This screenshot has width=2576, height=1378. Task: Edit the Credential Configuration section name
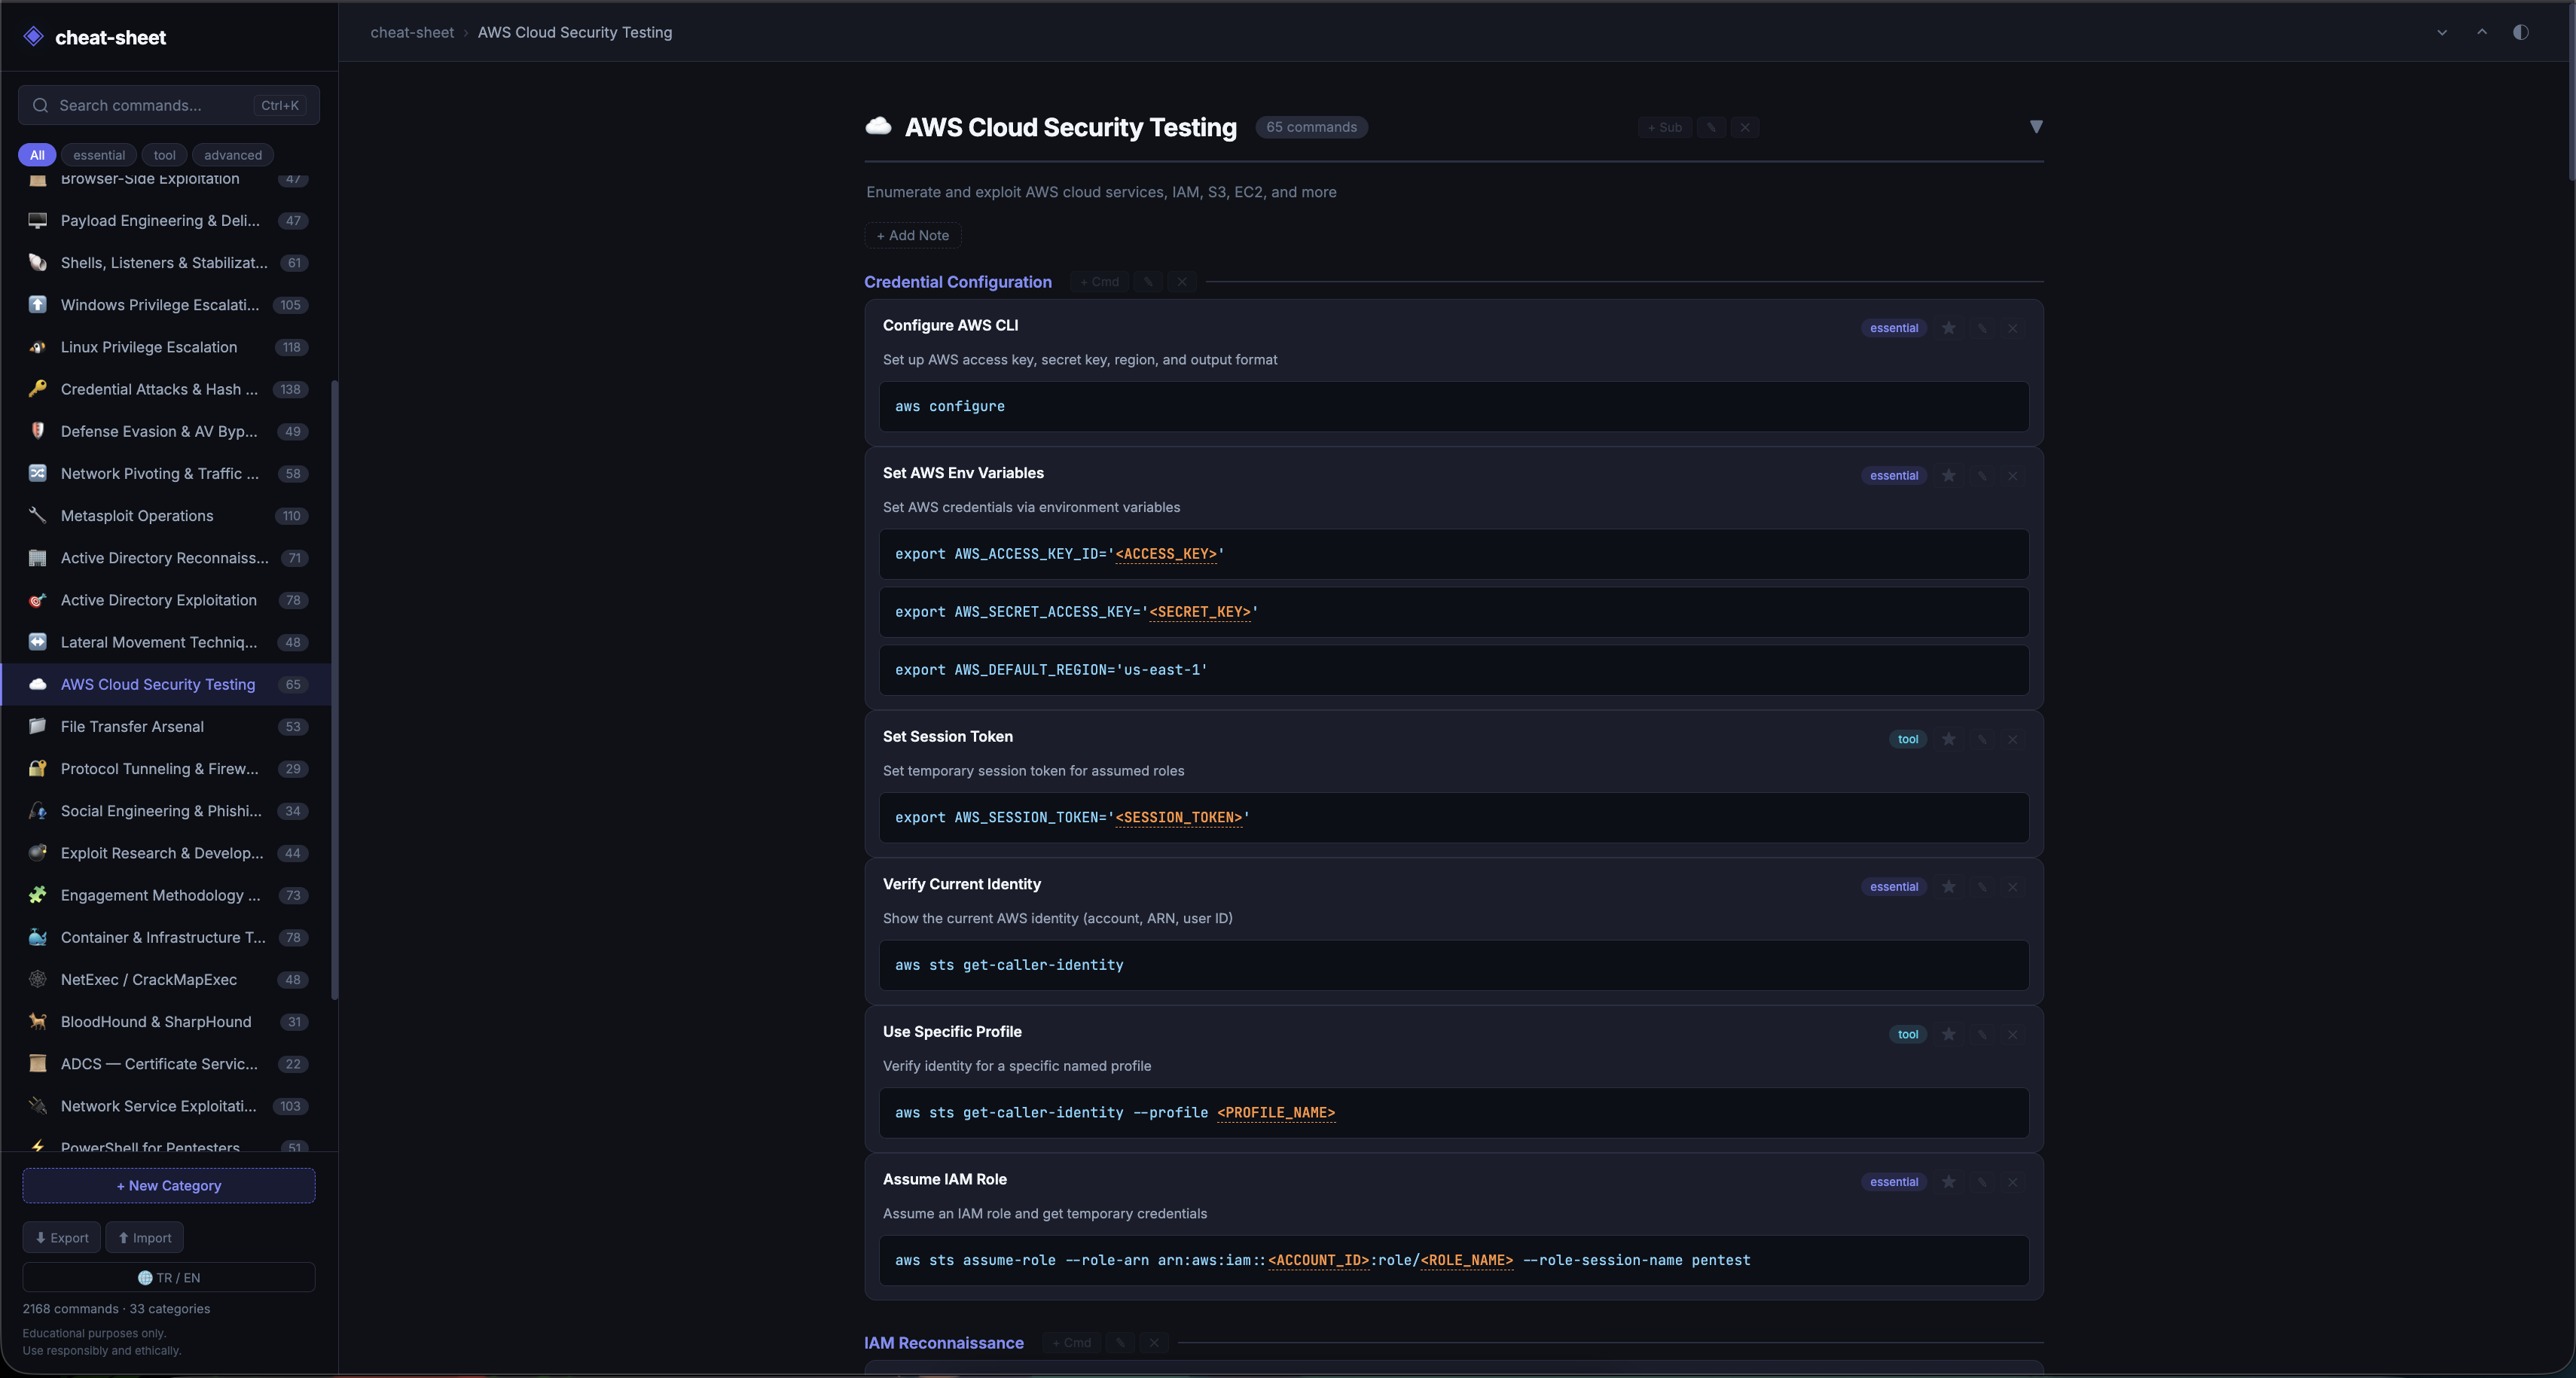1148,282
